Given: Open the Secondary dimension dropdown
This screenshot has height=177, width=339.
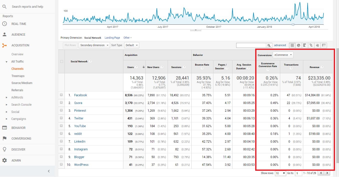Looking at the screenshot, I should tap(94, 45).
